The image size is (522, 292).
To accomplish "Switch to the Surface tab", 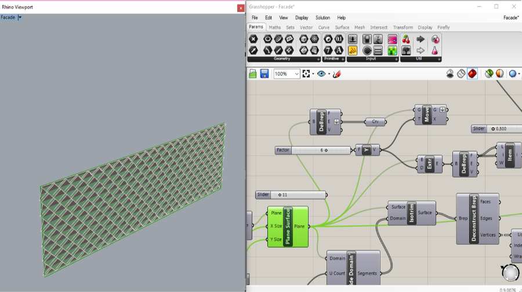I will pos(342,28).
